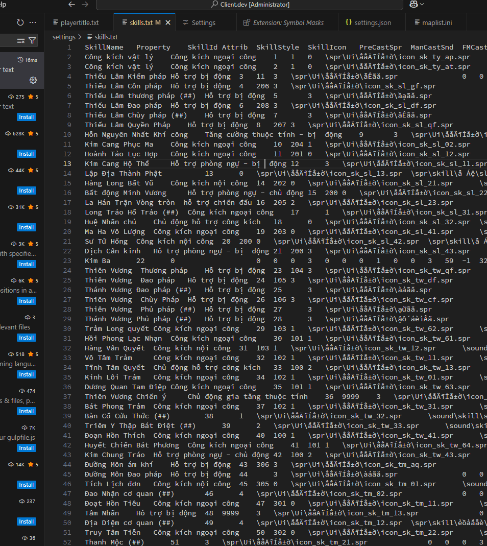Select the Extension: Symbol Masks tab
487x546 pixels.
[288, 22]
